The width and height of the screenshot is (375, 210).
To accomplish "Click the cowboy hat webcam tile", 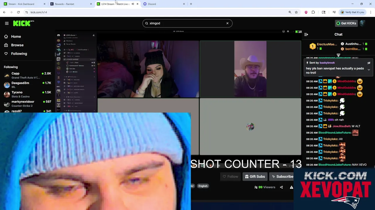I will pos(250,69).
